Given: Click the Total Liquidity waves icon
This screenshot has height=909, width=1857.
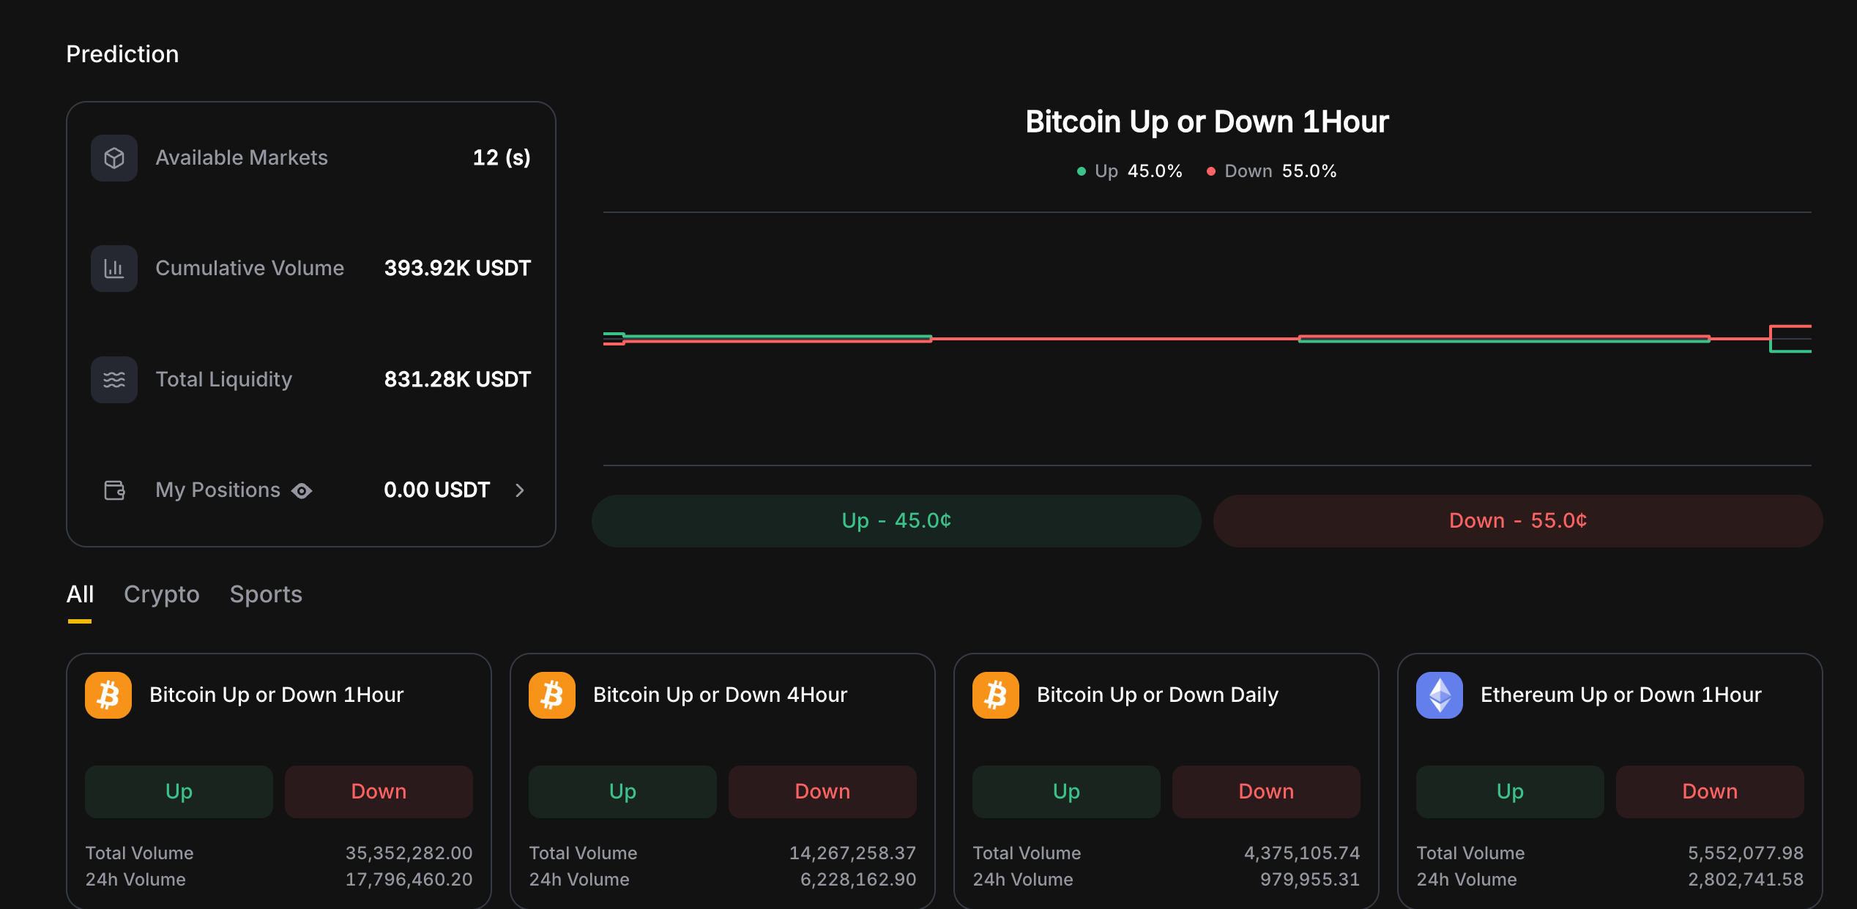Looking at the screenshot, I should [114, 379].
